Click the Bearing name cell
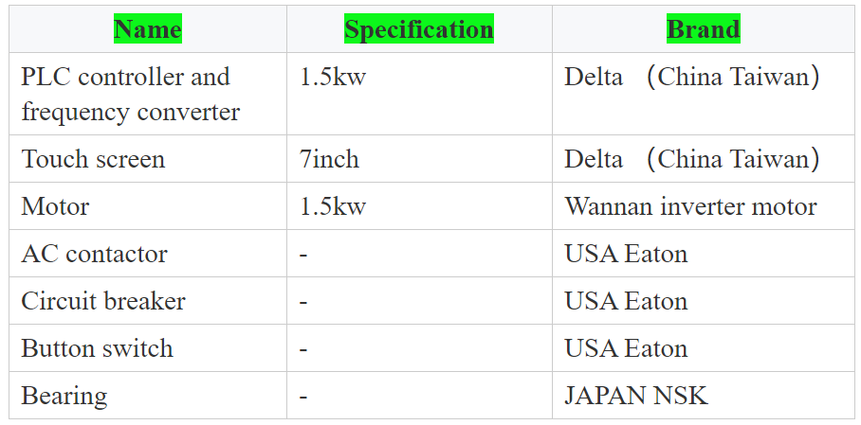Screen dimensions: 861x425 148,395
